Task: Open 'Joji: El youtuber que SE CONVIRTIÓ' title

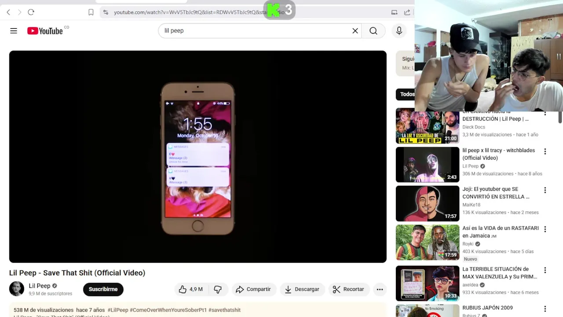Action: pos(496,193)
